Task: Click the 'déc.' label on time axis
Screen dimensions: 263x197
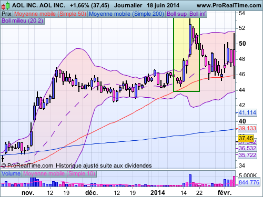Action: (x=92, y=193)
